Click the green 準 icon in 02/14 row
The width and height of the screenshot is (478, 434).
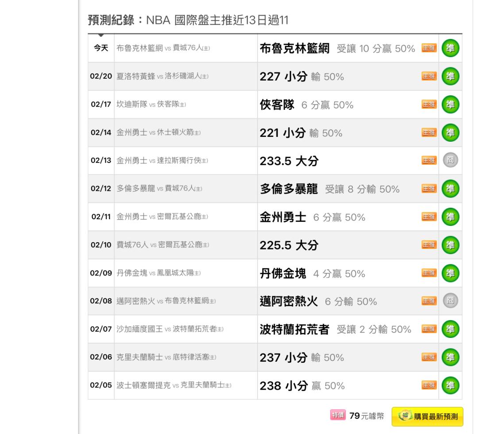(x=450, y=132)
